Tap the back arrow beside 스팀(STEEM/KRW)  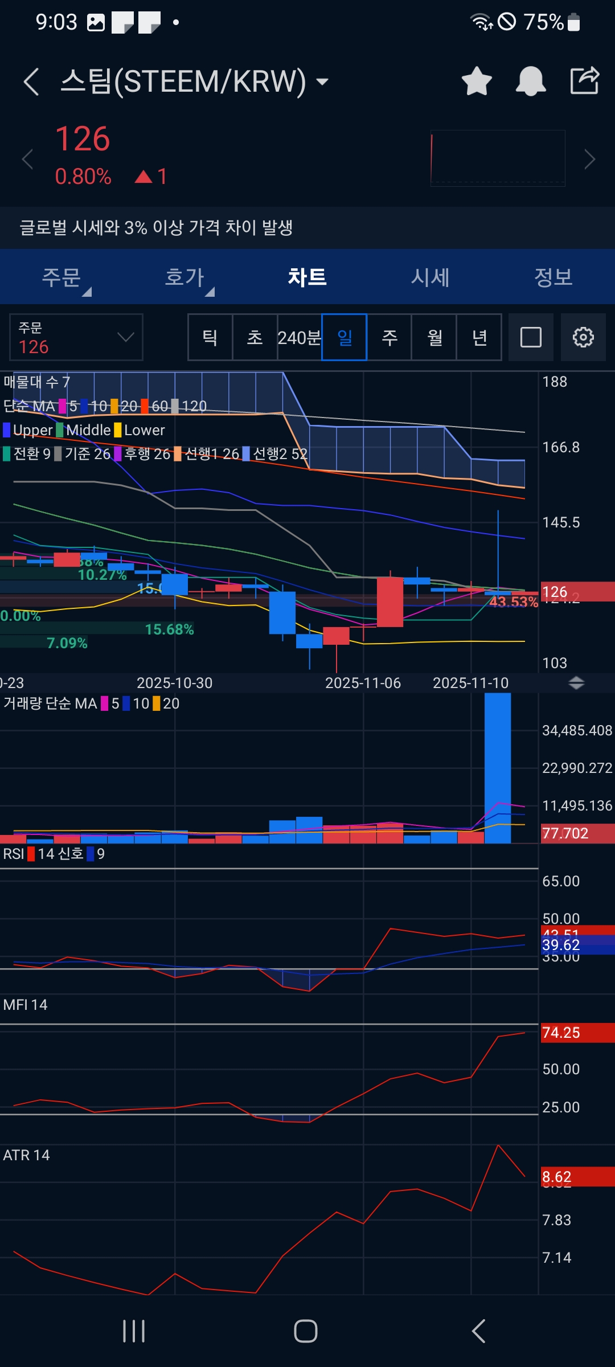pyautogui.click(x=31, y=81)
